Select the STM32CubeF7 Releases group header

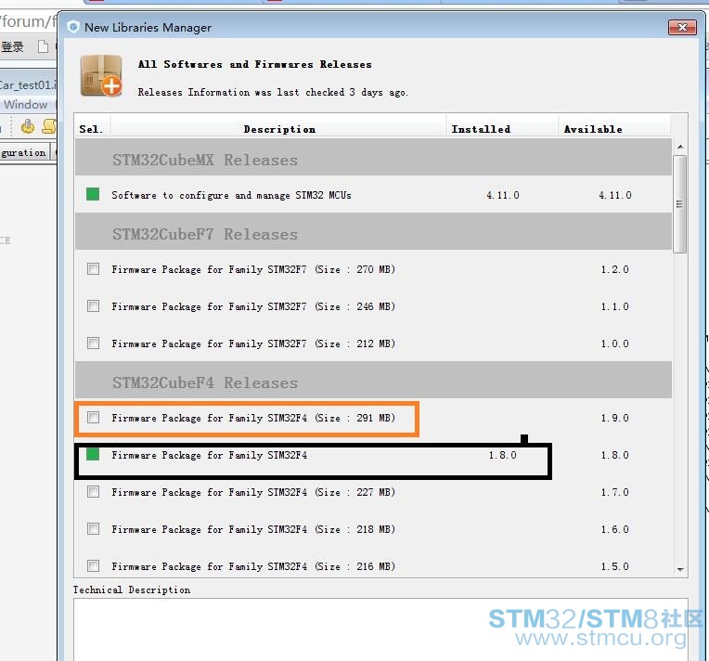[x=373, y=231]
